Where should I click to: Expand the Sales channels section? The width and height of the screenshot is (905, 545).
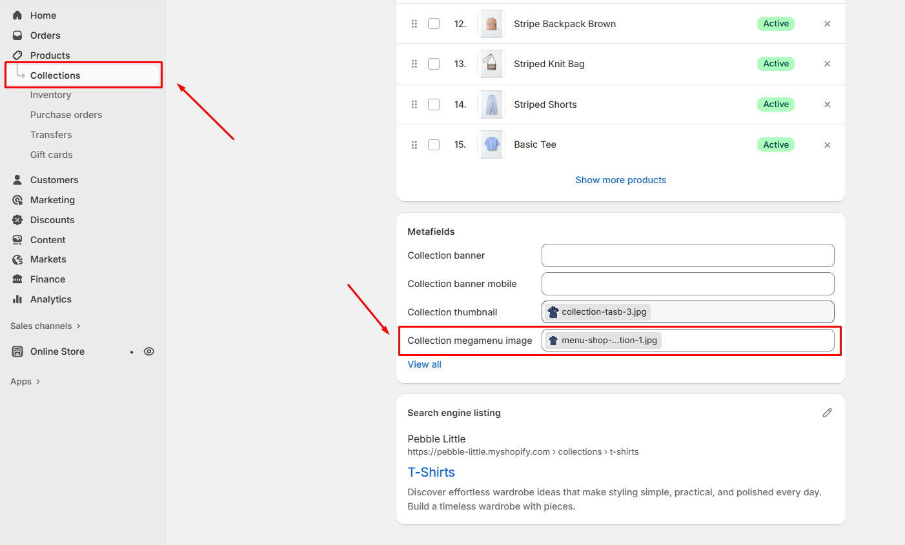pyautogui.click(x=45, y=326)
